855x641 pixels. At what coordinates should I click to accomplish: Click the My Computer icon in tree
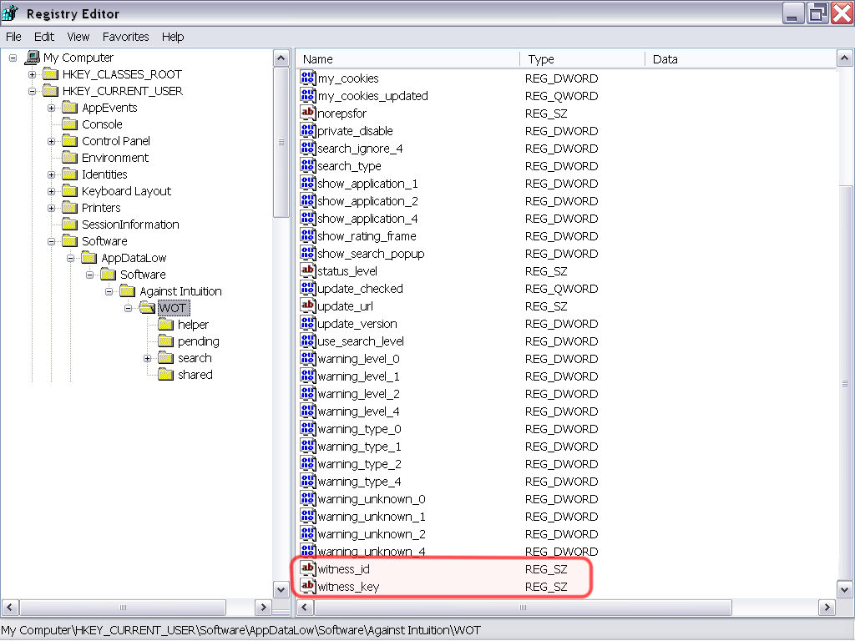pos(33,58)
